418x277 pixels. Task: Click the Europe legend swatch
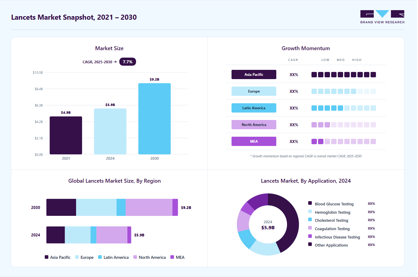tap(77, 257)
